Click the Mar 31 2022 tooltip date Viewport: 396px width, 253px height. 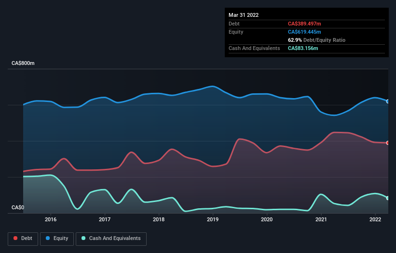(x=244, y=15)
